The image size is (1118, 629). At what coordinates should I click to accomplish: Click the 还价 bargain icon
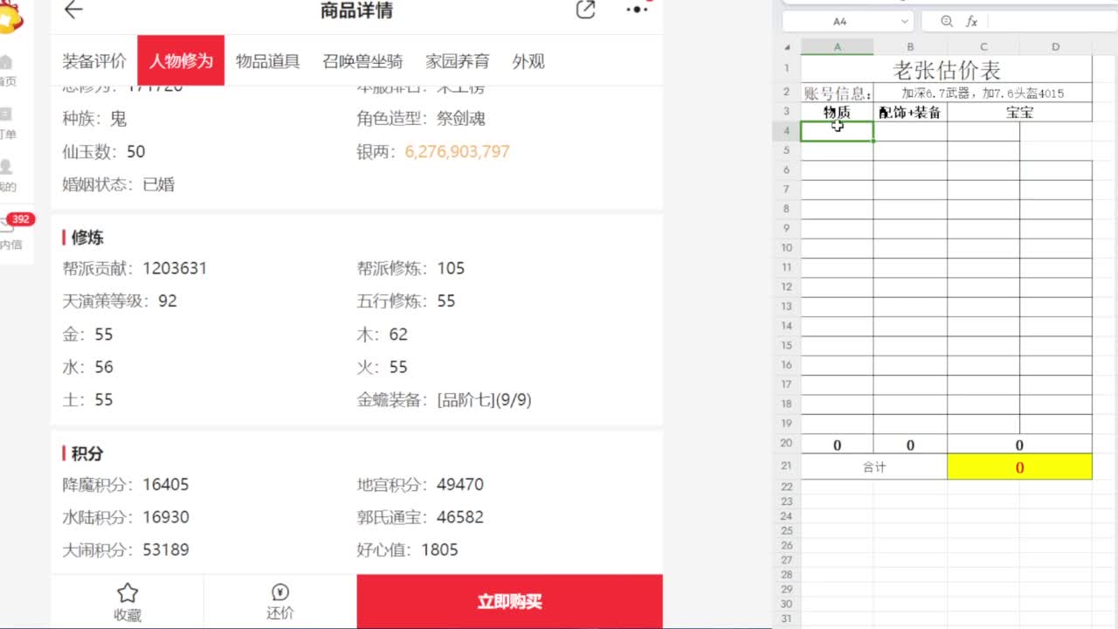pos(280,592)
